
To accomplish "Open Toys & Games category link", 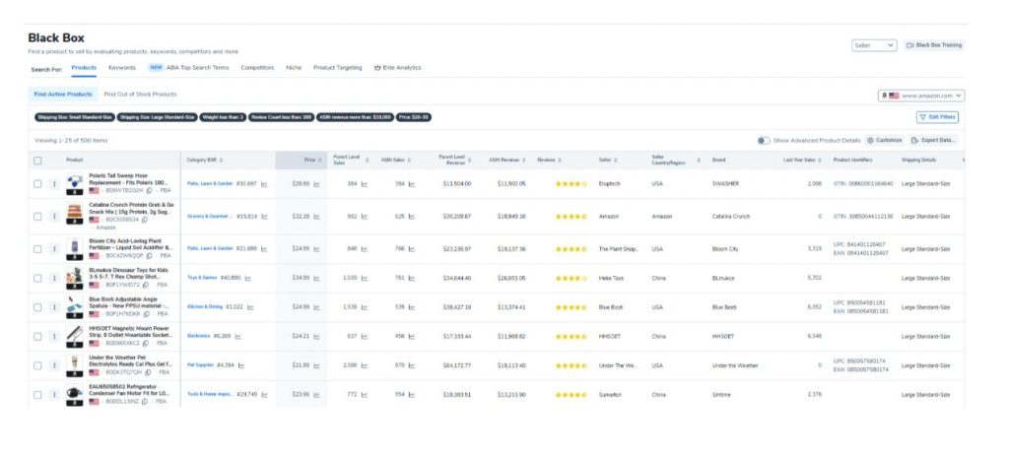I will click(x=202, y=279).
